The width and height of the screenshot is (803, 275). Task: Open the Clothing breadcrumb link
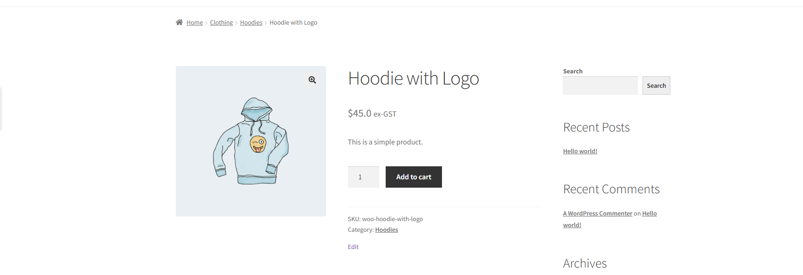click(x=221, y=23)
